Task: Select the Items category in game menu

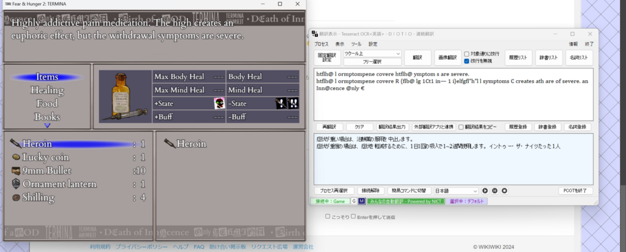Action: 47,76
